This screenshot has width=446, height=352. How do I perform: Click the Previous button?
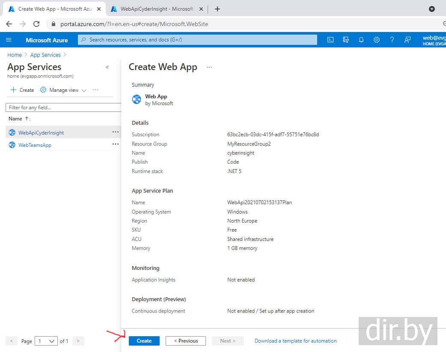pos(185,341)
